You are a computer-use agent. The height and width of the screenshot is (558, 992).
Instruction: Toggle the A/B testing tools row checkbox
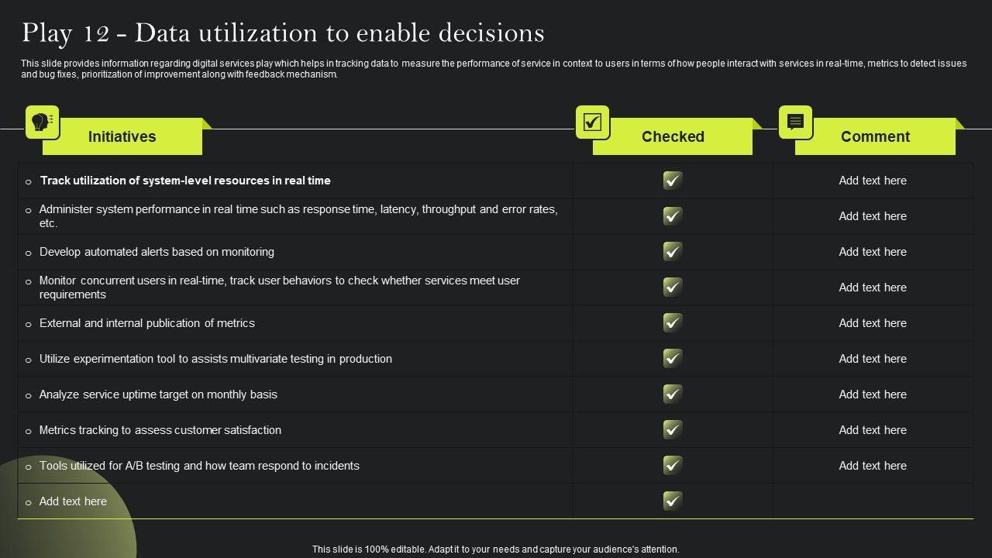(x=673, y=466)
